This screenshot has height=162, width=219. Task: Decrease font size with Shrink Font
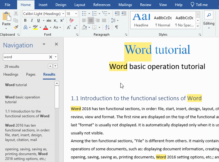(x=75, y=27)
